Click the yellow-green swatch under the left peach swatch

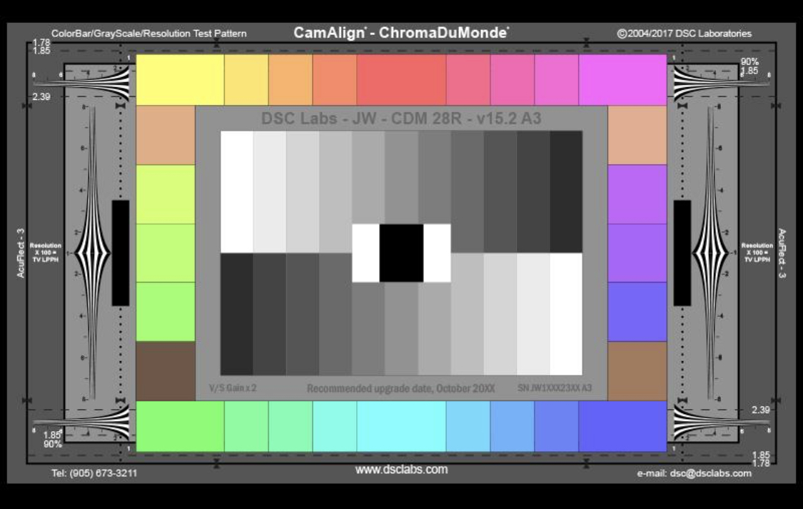coord(166,194)
